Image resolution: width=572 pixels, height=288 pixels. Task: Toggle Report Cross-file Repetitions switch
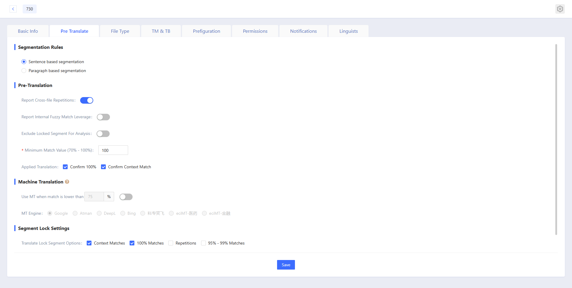87,100
